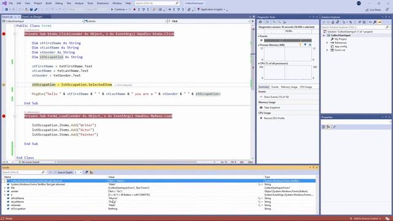Select My Project in Solution Explorer
The width and height of the screenshot is (393, 221).
[x=341, y=39]
